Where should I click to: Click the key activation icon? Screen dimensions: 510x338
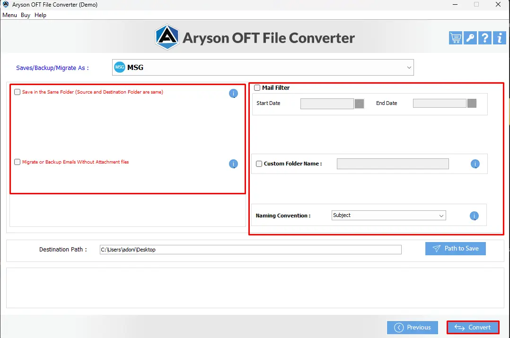[x=470, y=38]
